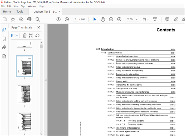This screenshot has width=185, height=136.
Task: Open the find text magnifier
Action: (38, 19)
